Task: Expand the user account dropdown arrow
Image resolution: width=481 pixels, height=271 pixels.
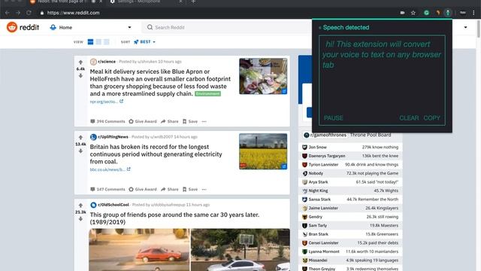Action: [465, 27]
